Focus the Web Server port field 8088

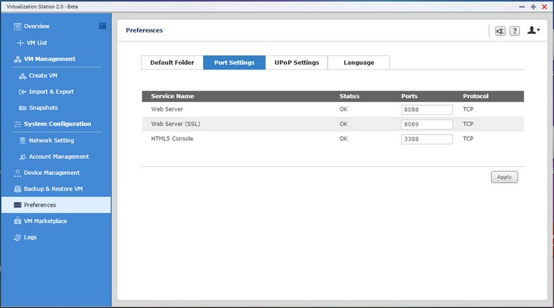[x=427, y=109]
